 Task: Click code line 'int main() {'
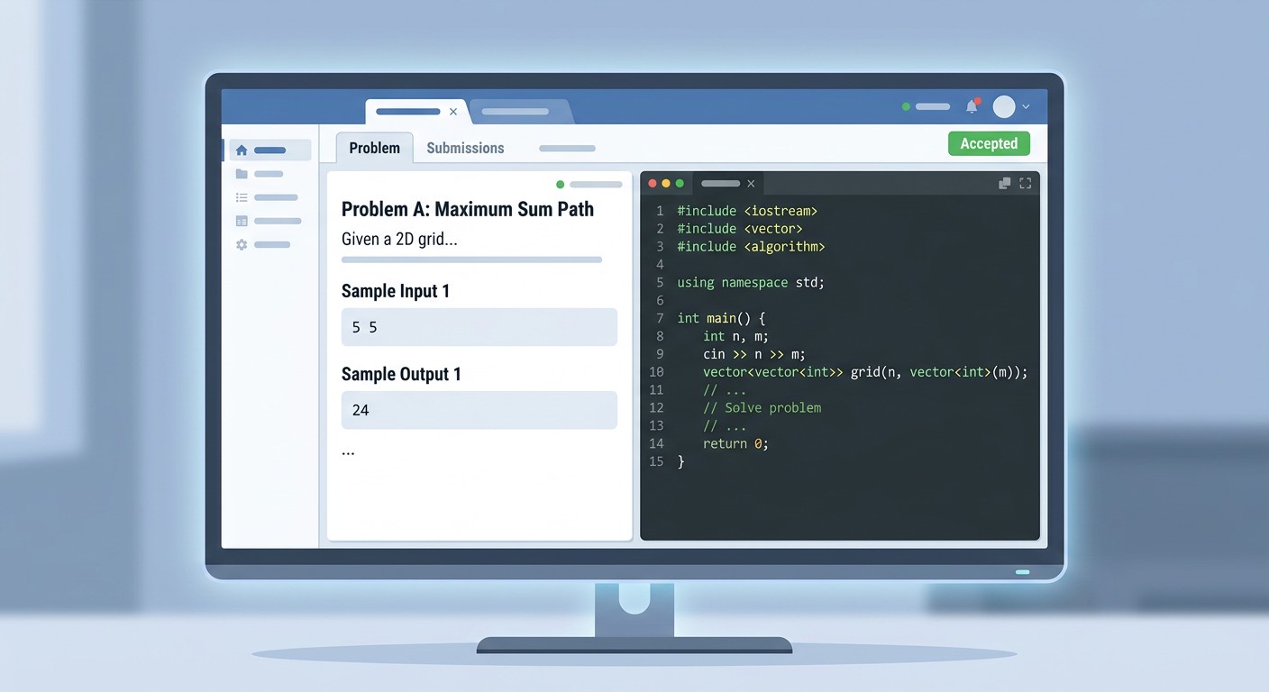point(721,318)
